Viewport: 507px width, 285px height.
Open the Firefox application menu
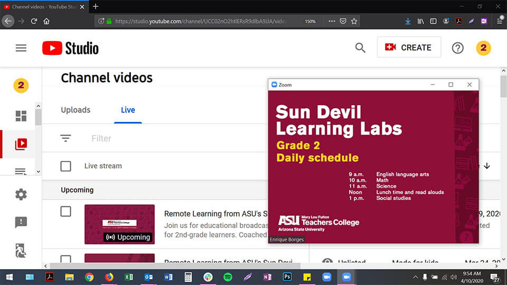[500, 21]
